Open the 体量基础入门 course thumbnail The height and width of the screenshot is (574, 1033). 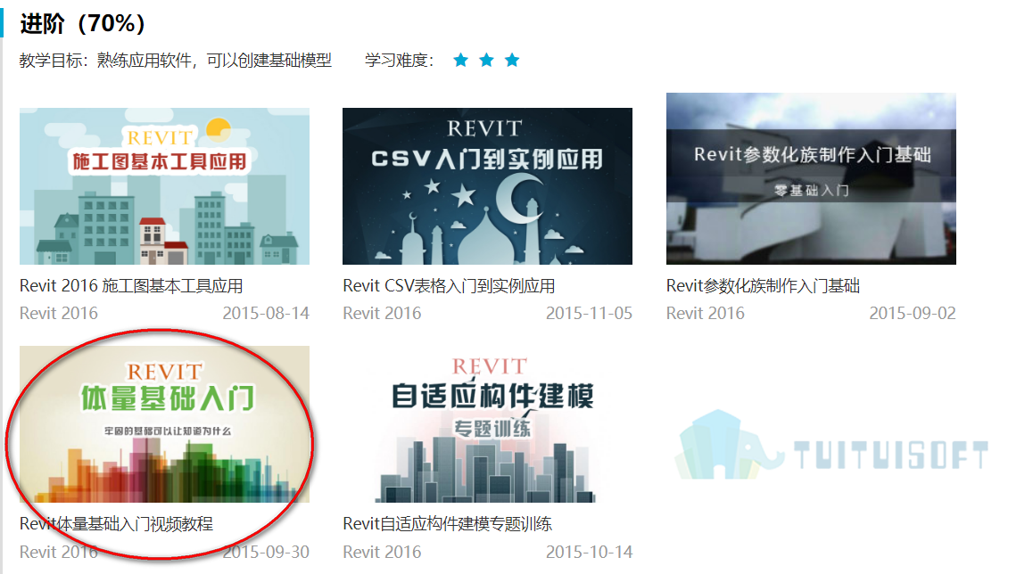[x=164, y=424]
